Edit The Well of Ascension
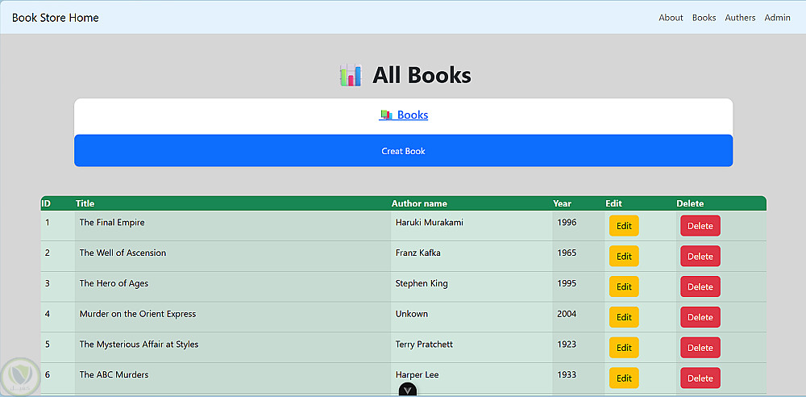 pos(624,256)
